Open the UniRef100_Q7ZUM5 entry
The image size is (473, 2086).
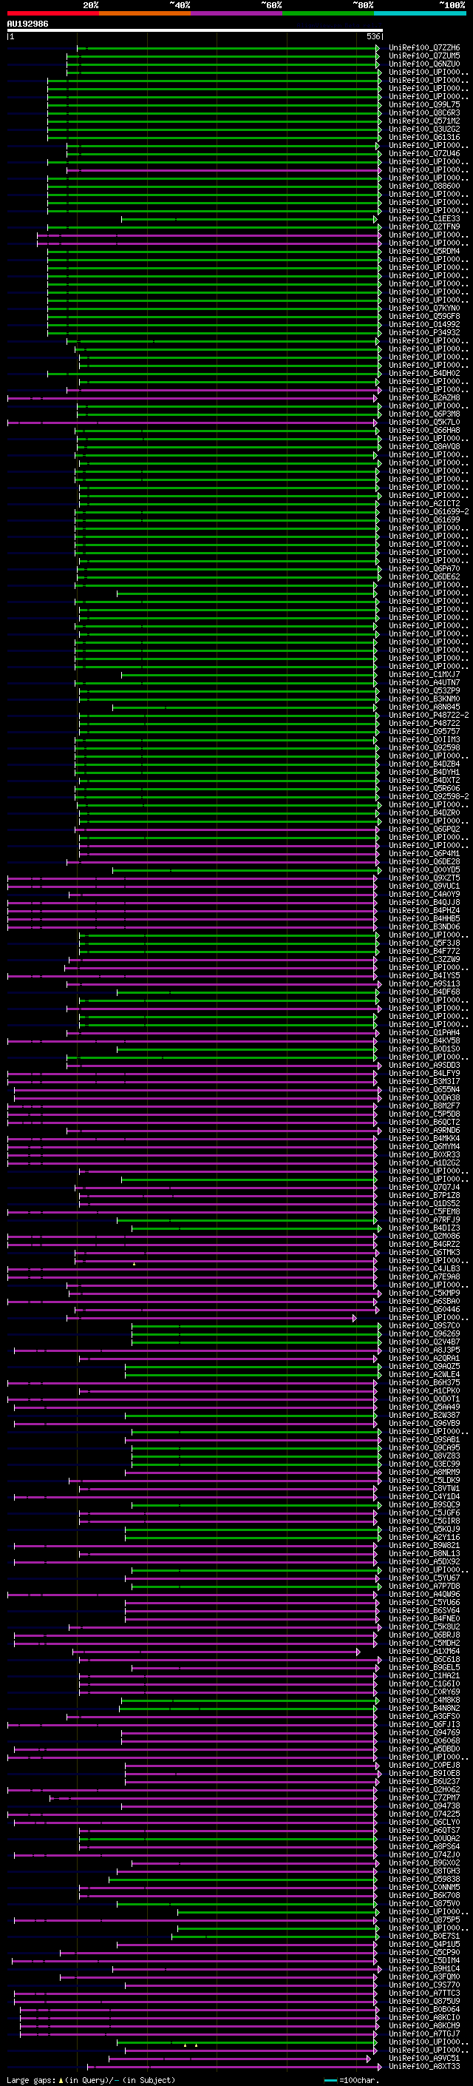[424, 56]
